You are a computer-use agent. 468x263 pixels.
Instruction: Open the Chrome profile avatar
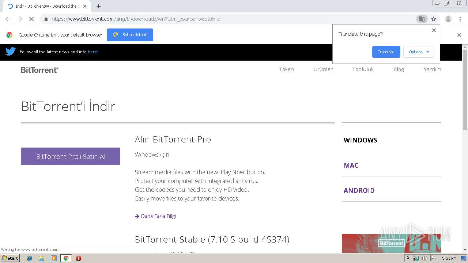pyautogui.click(x=448, y=19)
